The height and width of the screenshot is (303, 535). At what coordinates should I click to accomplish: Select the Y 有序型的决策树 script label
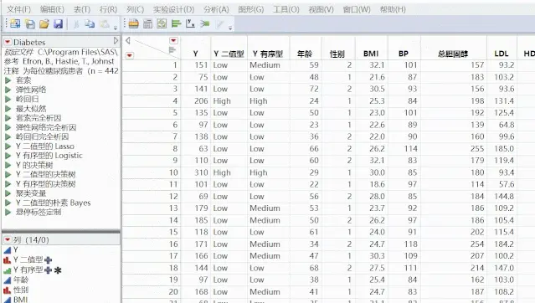click(x=45, y=184)
